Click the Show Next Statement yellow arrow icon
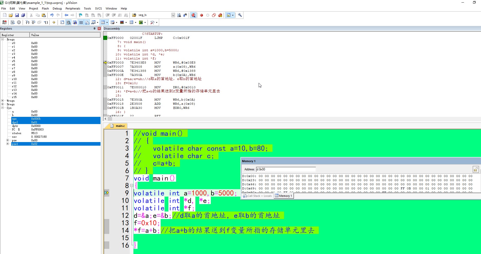This screenshot has height=254, width=481. point(54,22)
